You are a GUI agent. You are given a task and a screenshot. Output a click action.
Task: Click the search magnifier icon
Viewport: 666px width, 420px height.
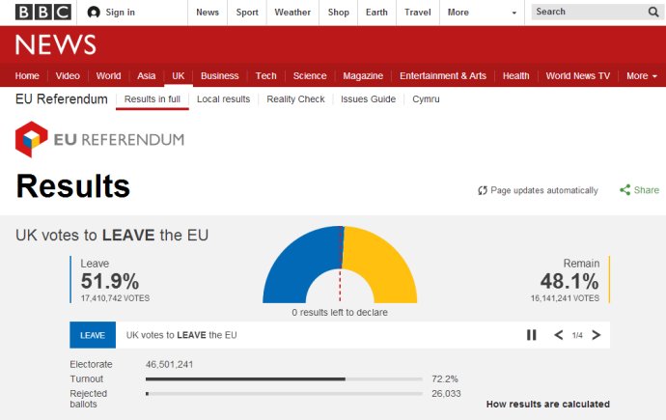653,12
